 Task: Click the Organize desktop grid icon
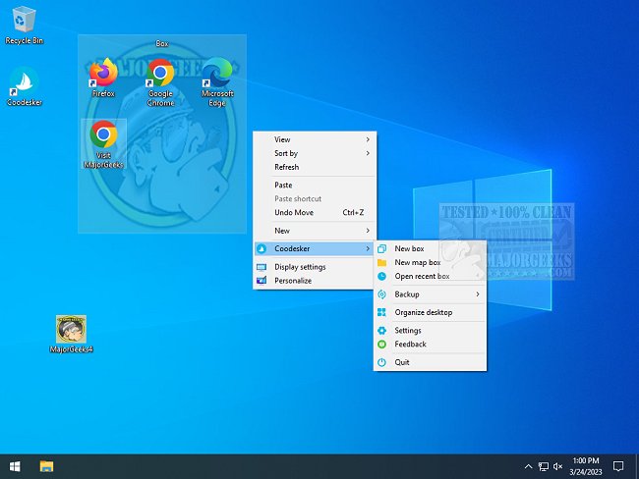coord(381,312)
